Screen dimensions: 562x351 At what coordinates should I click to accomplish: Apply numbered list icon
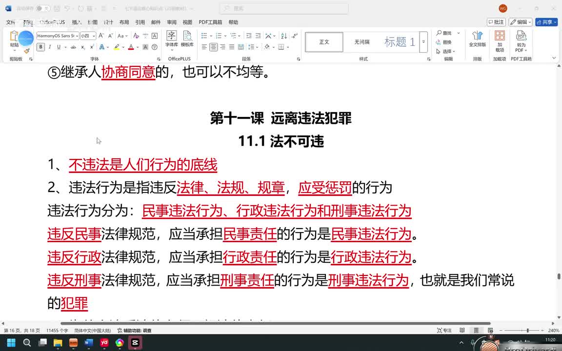point(219,36)
